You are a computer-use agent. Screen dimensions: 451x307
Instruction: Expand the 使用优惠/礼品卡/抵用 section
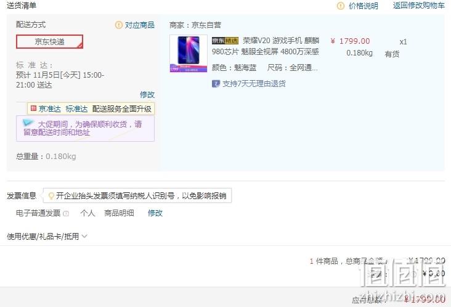43,237
